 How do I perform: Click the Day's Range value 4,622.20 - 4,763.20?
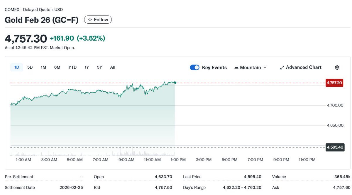(242, 188)
